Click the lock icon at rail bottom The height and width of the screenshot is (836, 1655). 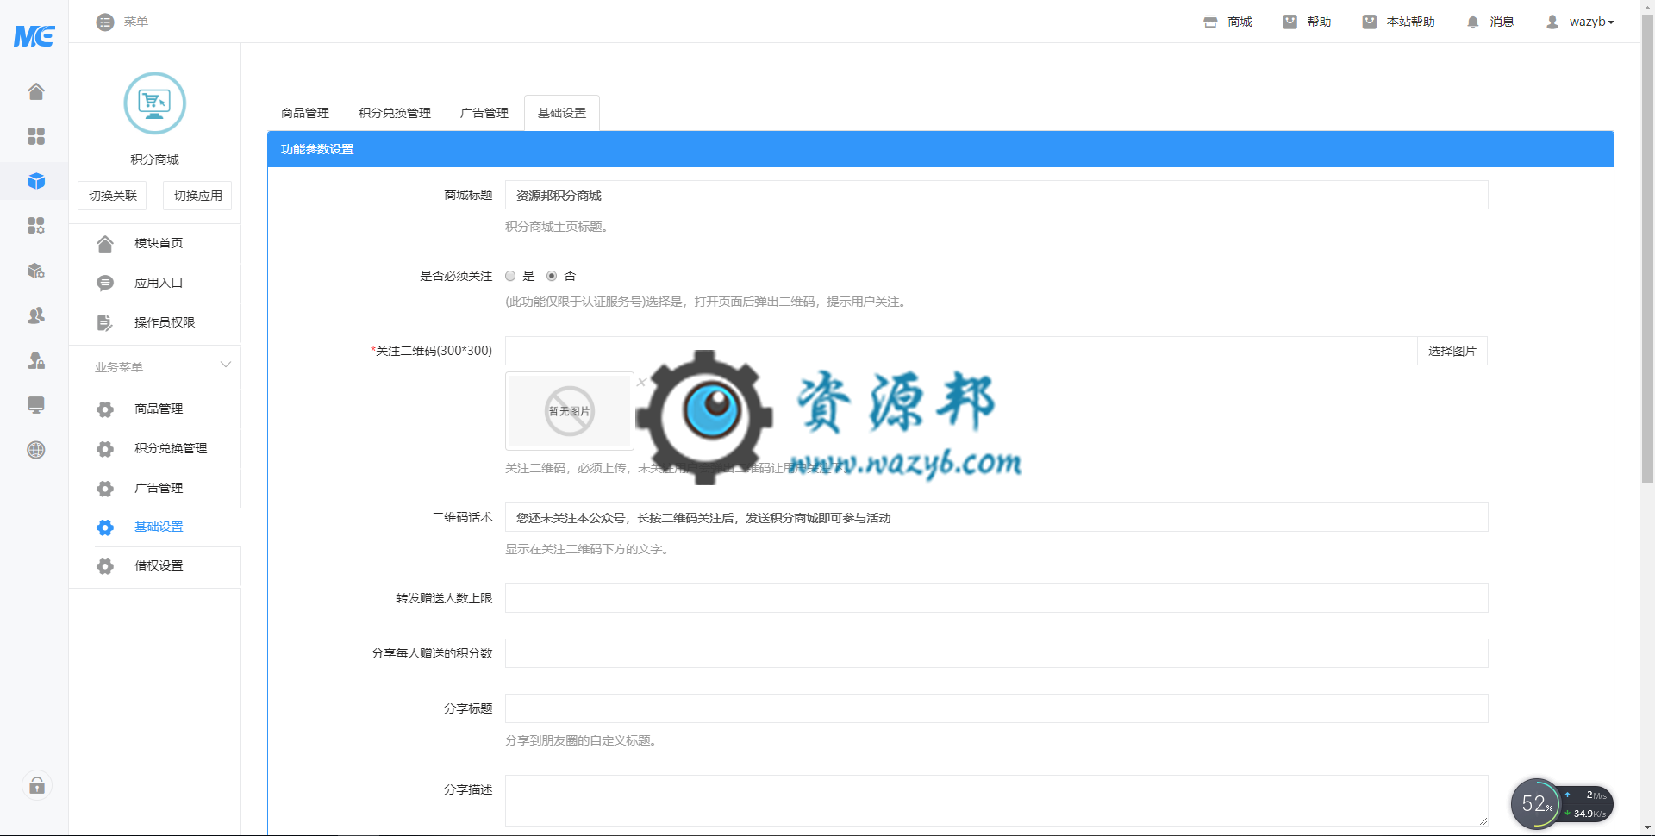pyautogui.click(x=37, y=785)
